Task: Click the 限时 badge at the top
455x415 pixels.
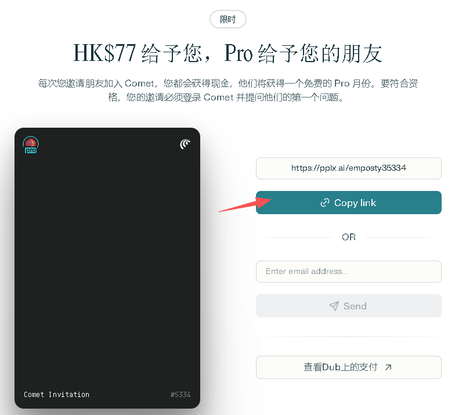Action: point(228,19)
